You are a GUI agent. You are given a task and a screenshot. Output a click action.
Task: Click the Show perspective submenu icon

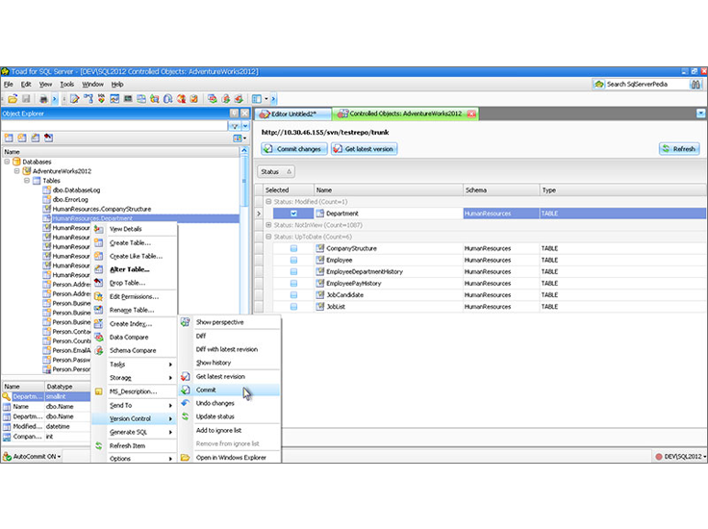tap(185, 322)
